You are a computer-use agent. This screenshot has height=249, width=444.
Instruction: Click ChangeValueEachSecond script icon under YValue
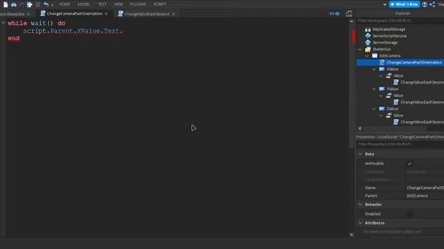pyautogui.click(x=396, y=102)
